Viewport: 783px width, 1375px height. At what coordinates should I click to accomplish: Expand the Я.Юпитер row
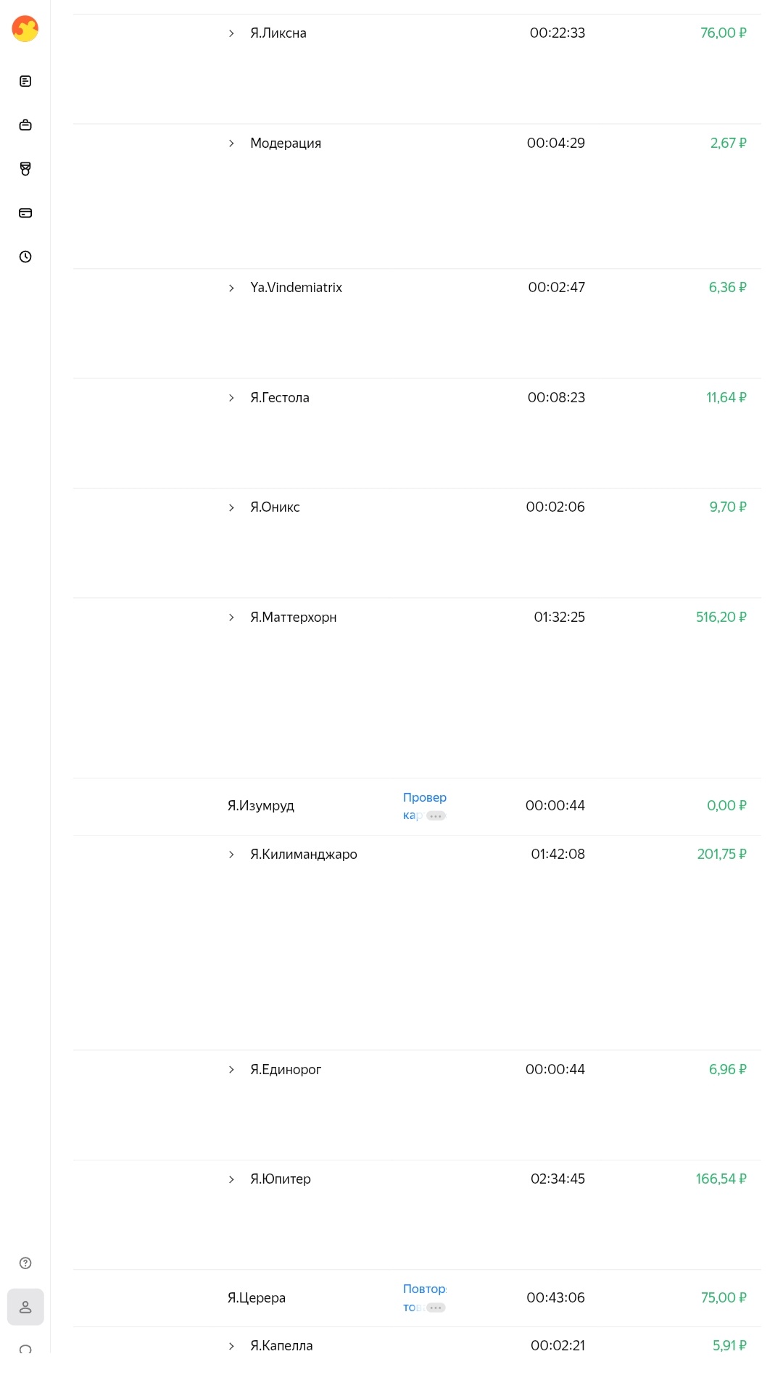click(231, 1179)
